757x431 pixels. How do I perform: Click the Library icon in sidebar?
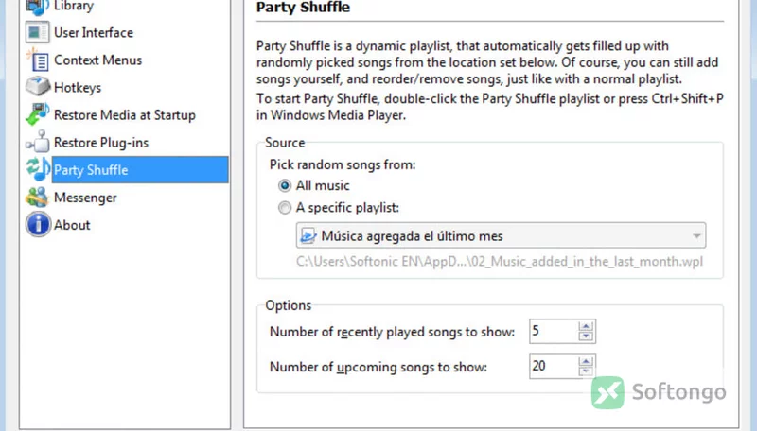37,7
